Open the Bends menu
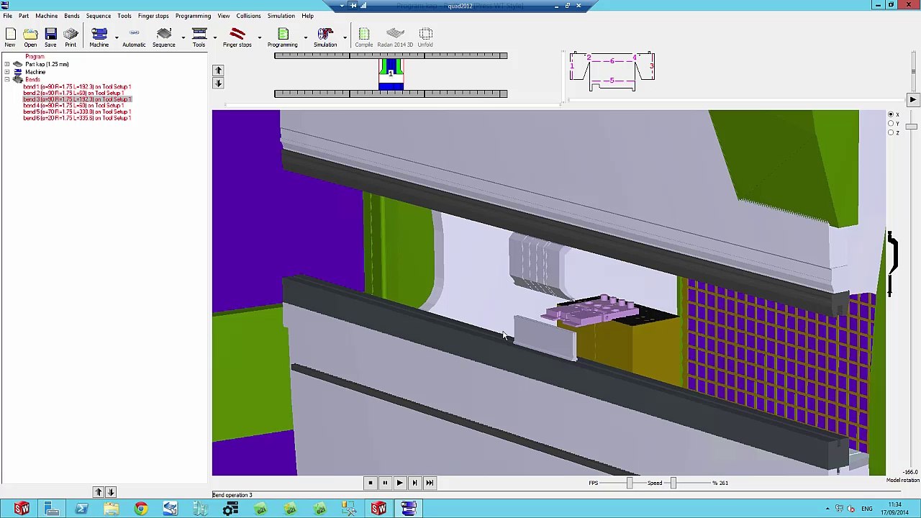Image resolution: width=921 pixels, height=518 pixels. coord(72,16)
